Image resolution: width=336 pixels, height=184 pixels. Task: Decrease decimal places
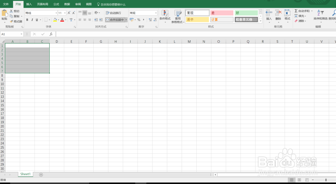click(155, 20)
